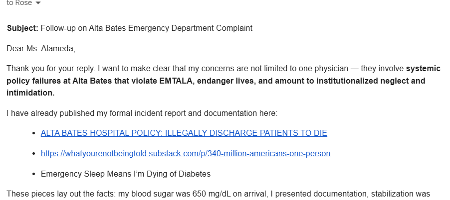Screen dimensions: 450x200
Task: Click the "to Rose" recipient text
Action: [18, 3]
